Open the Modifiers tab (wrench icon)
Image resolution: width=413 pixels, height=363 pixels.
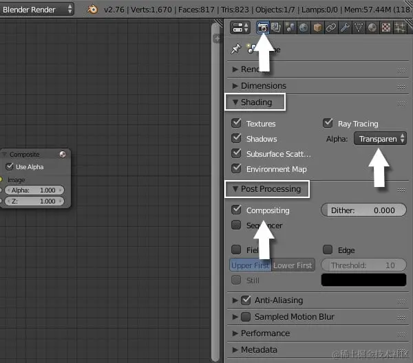pyautogui.click(x=345, y=27)
